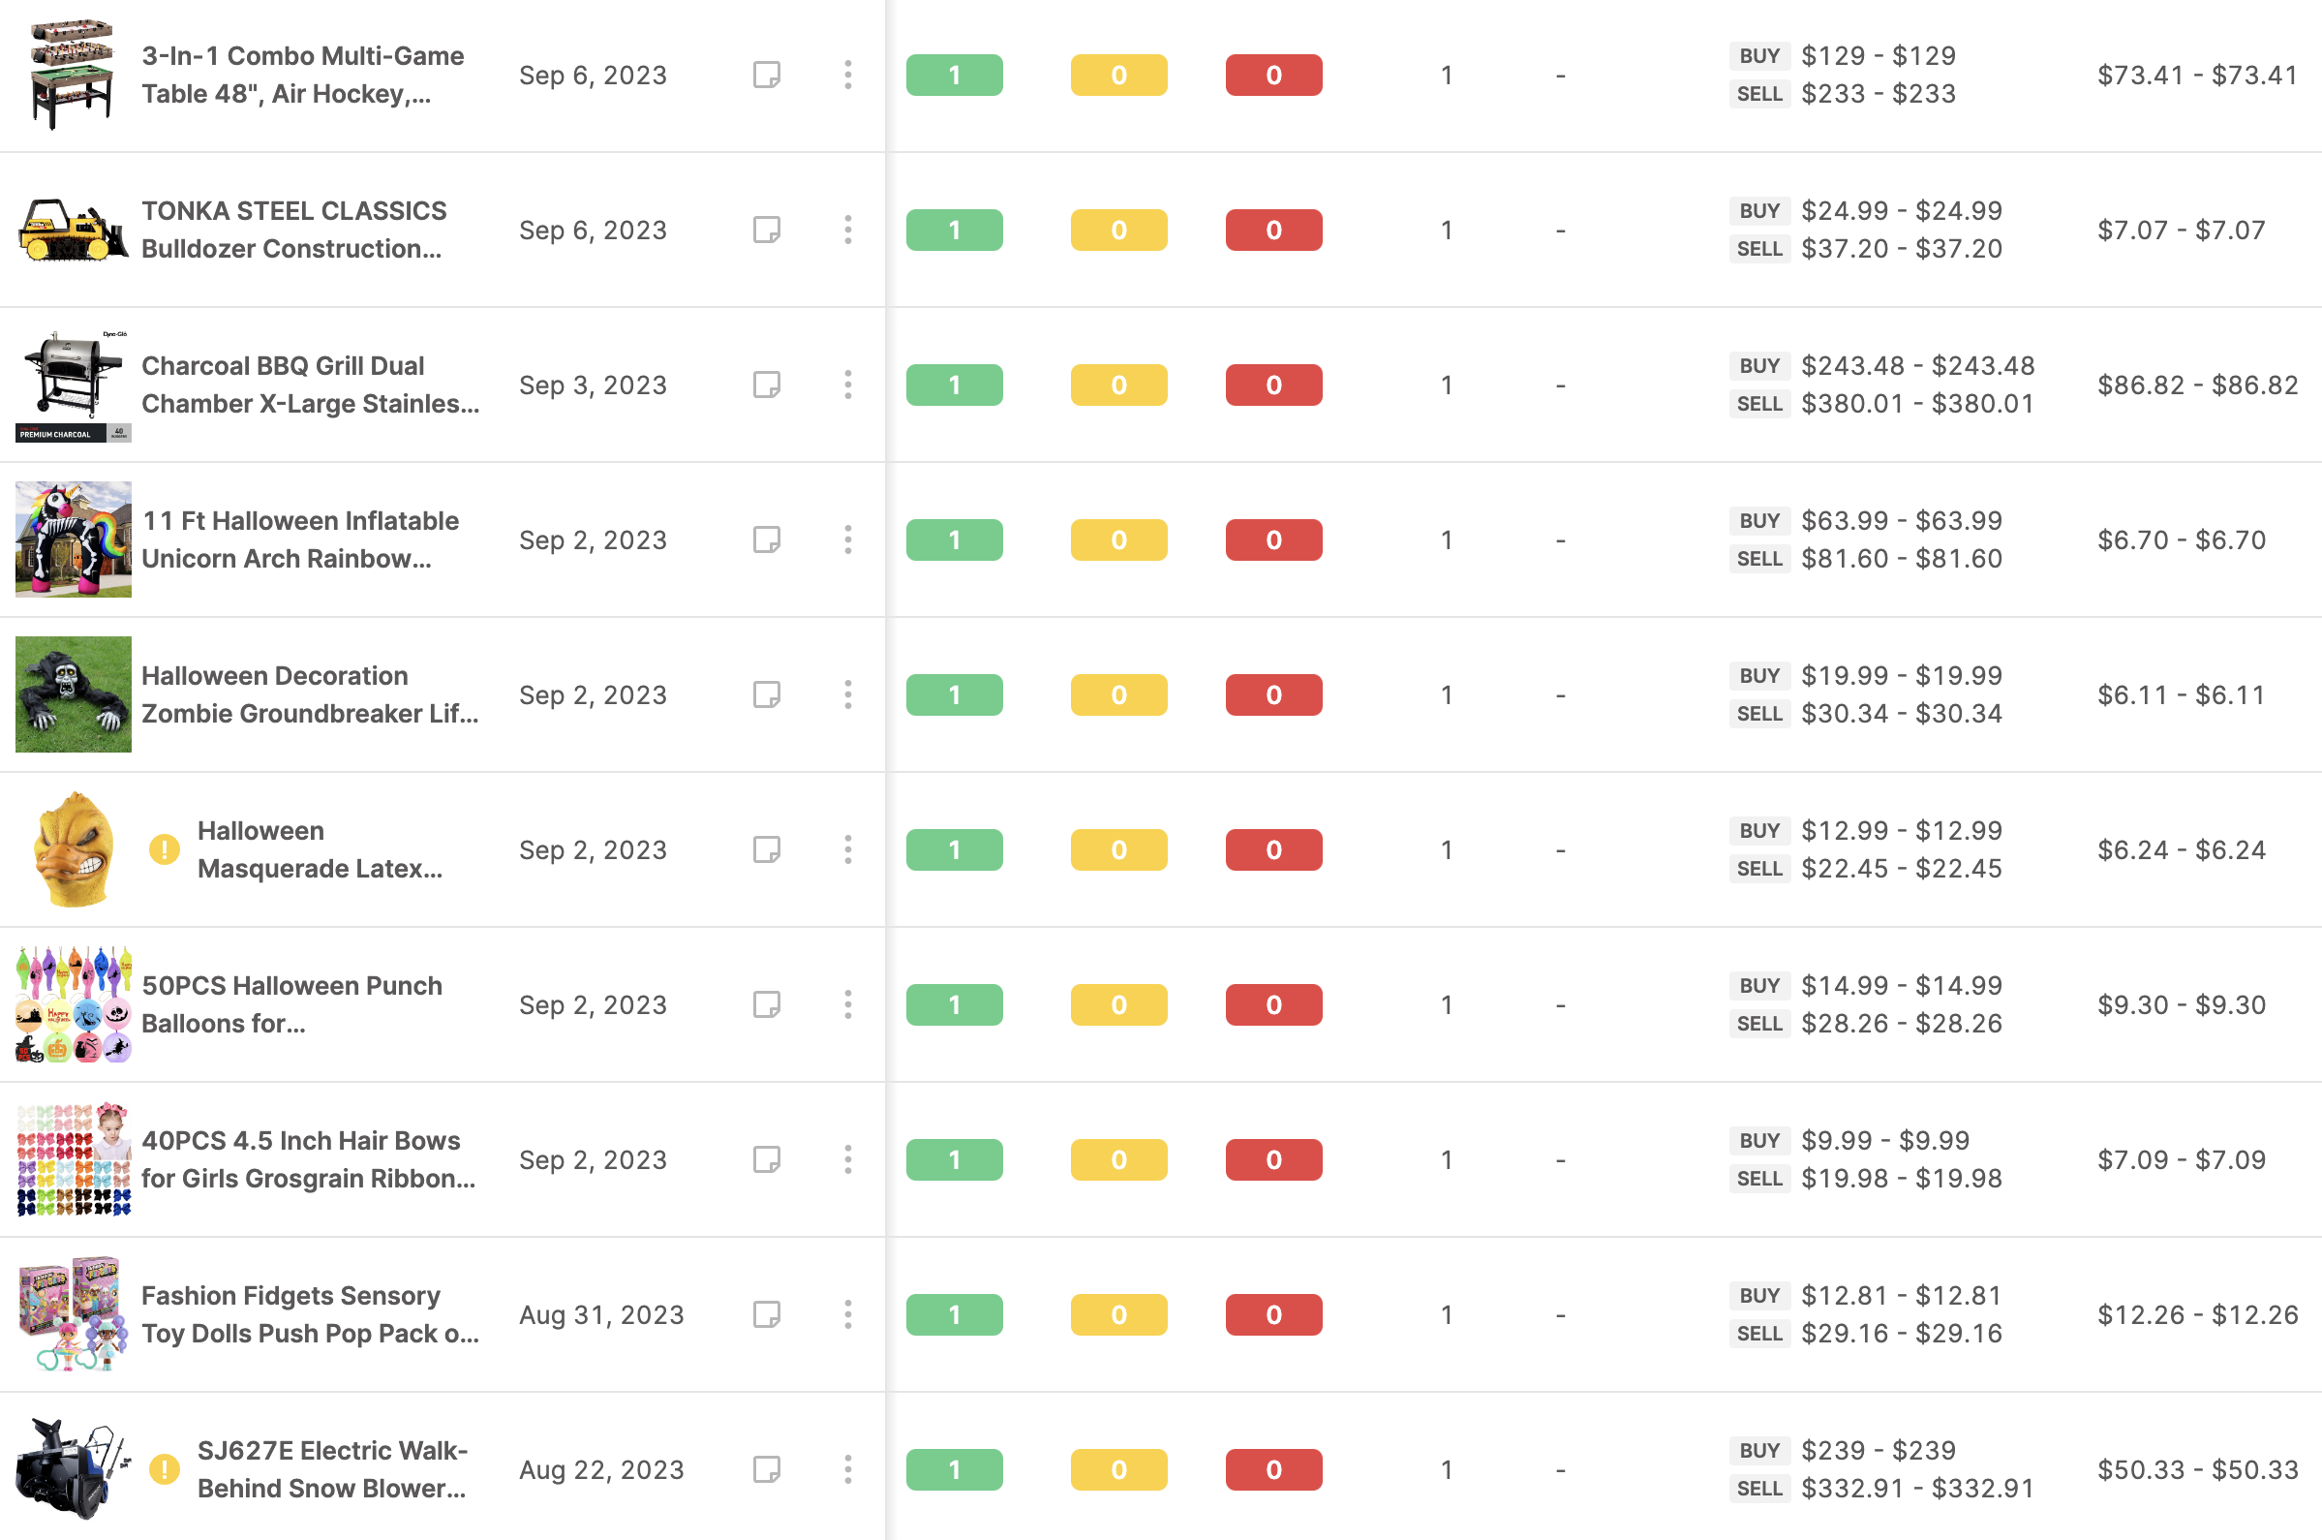2322x1540 pixels.
Task: Click warning icon beside Halloween Masquerade Latex
Action: (164, 849)
